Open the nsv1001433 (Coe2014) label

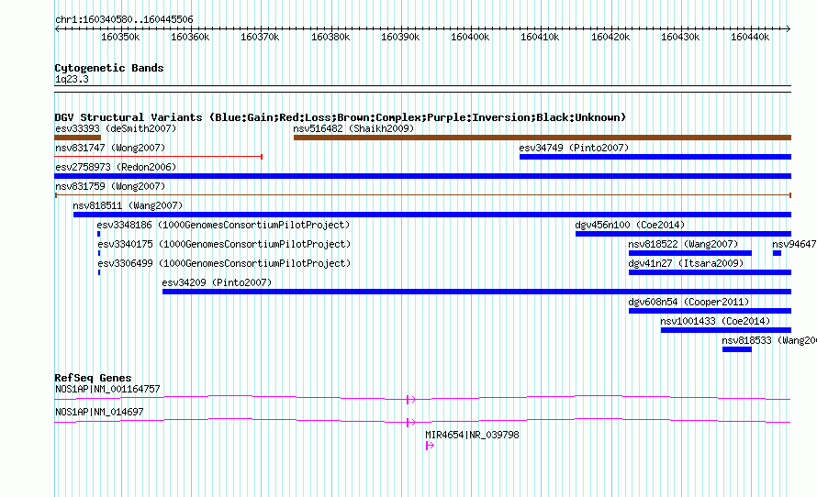(x=715, y=321)
